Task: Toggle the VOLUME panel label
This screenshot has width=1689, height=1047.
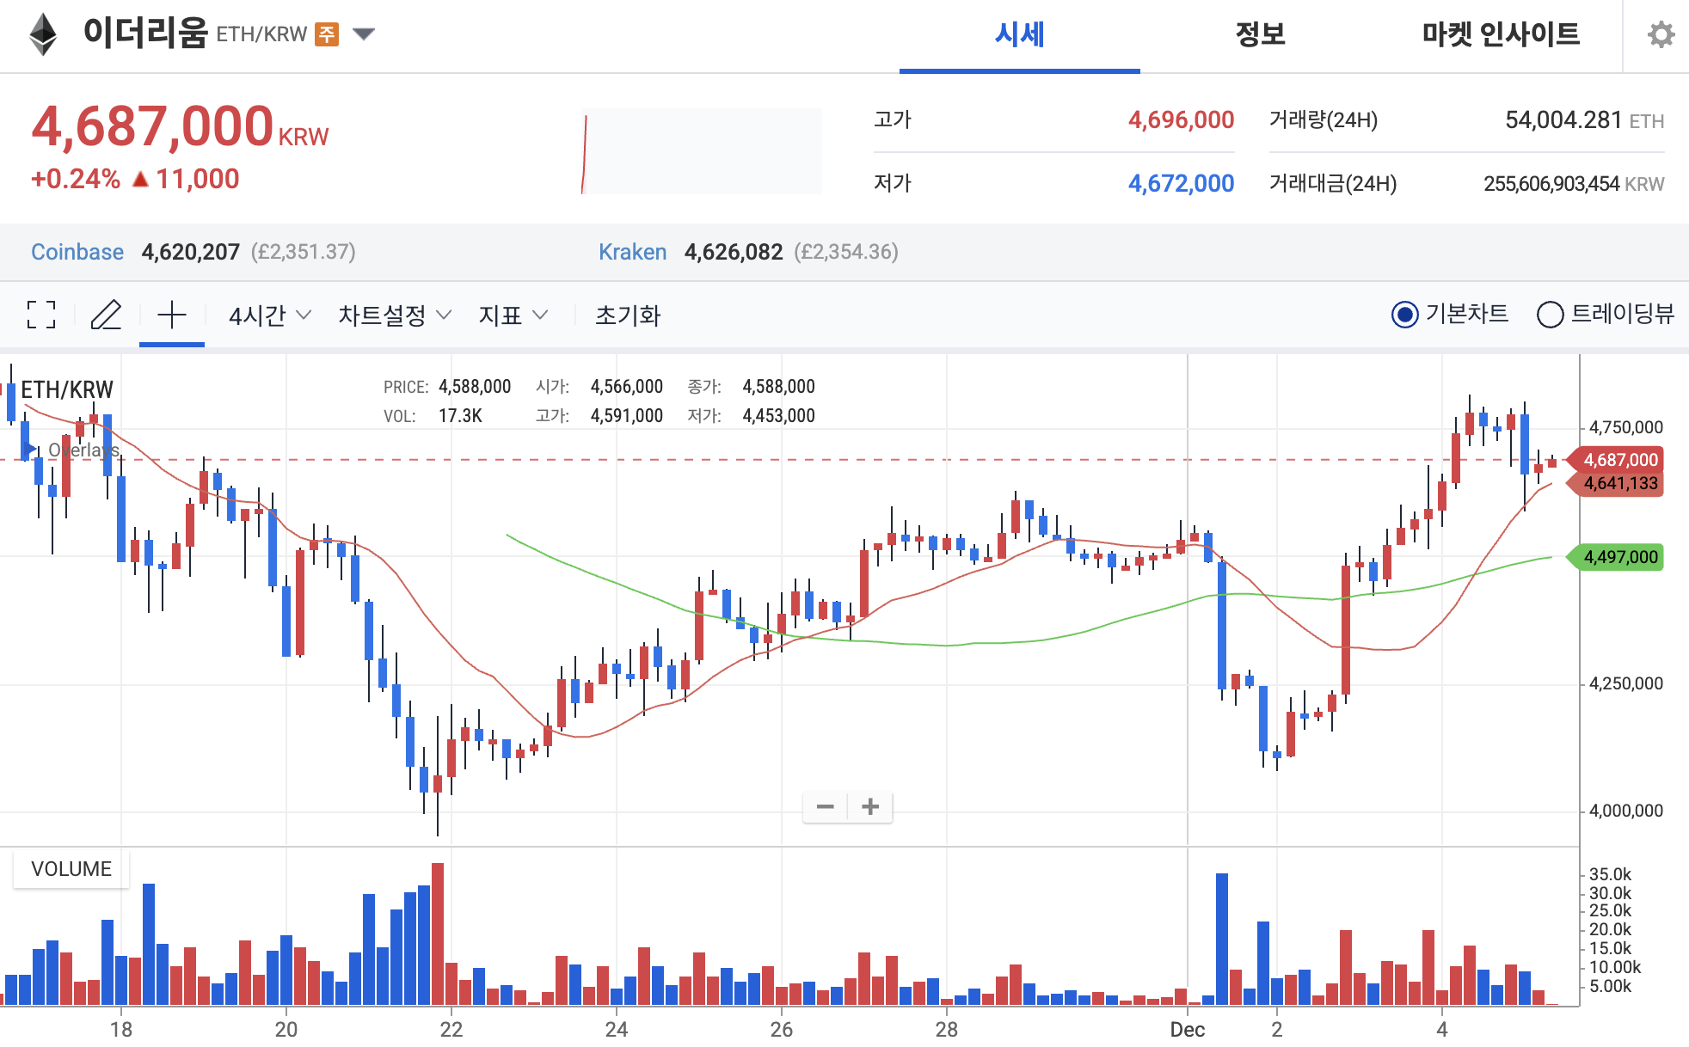Action: pyautogui.click(x=71, y=868)
